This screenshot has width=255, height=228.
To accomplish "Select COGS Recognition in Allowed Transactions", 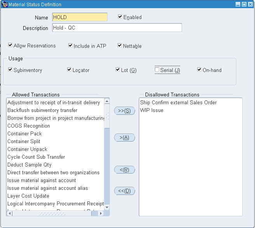I will click(29, 126).
